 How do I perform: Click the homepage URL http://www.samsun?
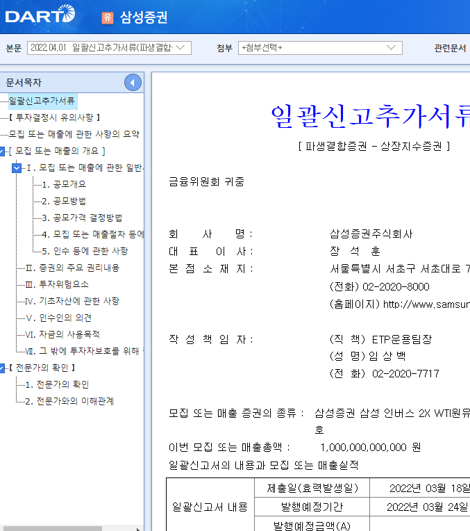426,304
